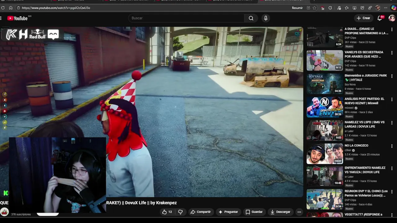Open options for Reunion DVP video
The image size is (397, 223).
pos(392,192)
